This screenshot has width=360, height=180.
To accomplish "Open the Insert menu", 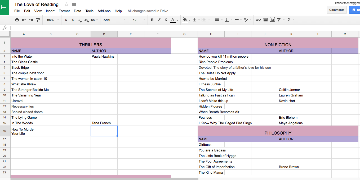I will coord(50,11).
